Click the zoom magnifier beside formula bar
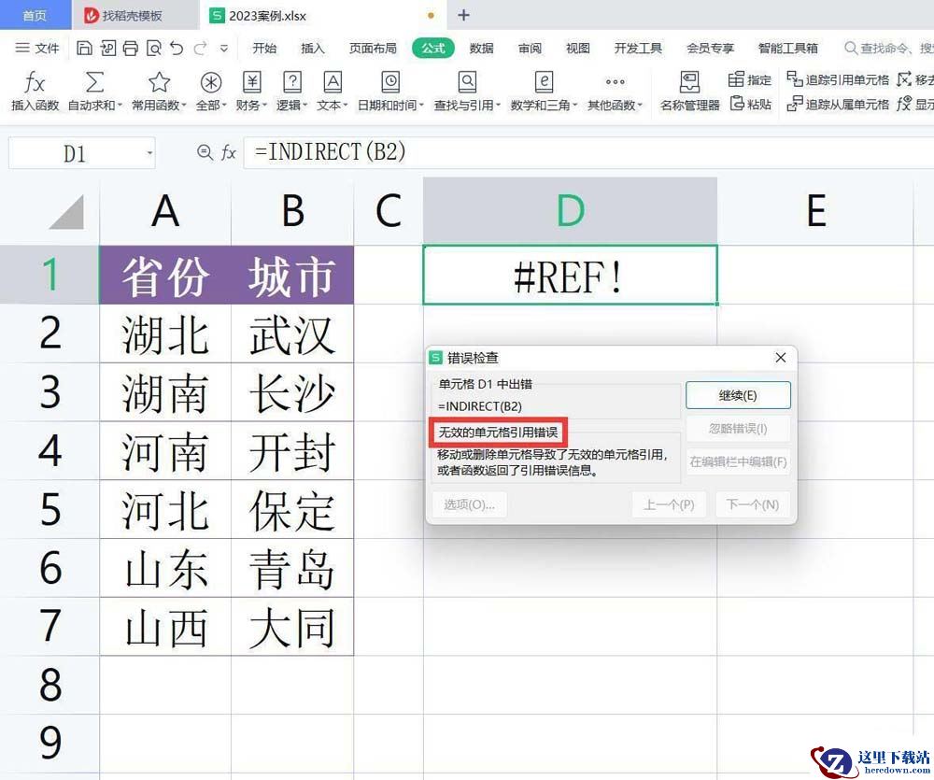This screenshot has height=780, width=934. point(205,152)
